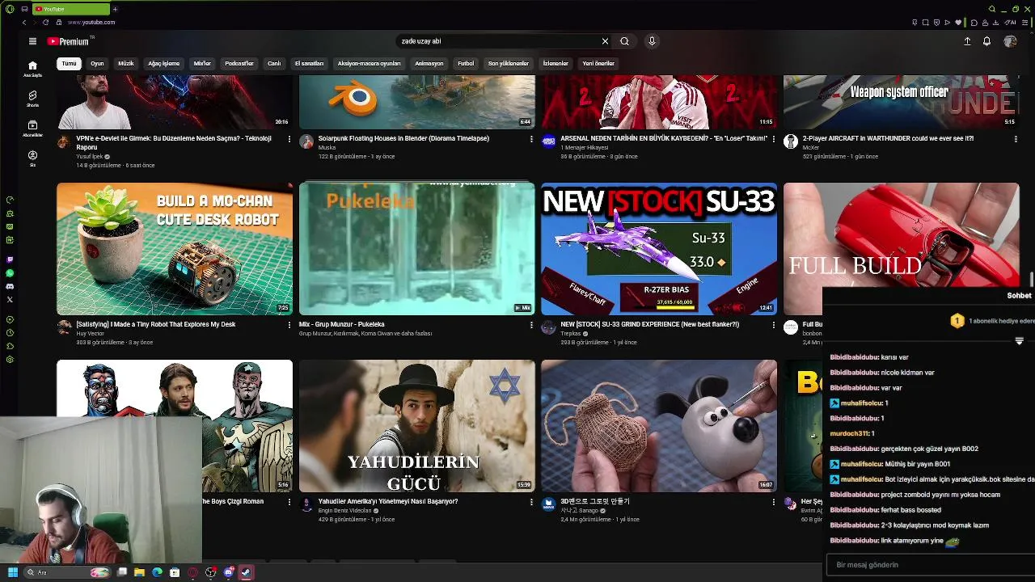Open the Gromit 3D pen video thumbnail
Image resolution: width=1035 pixels, height=582 pixels.
tap(659, 426)
